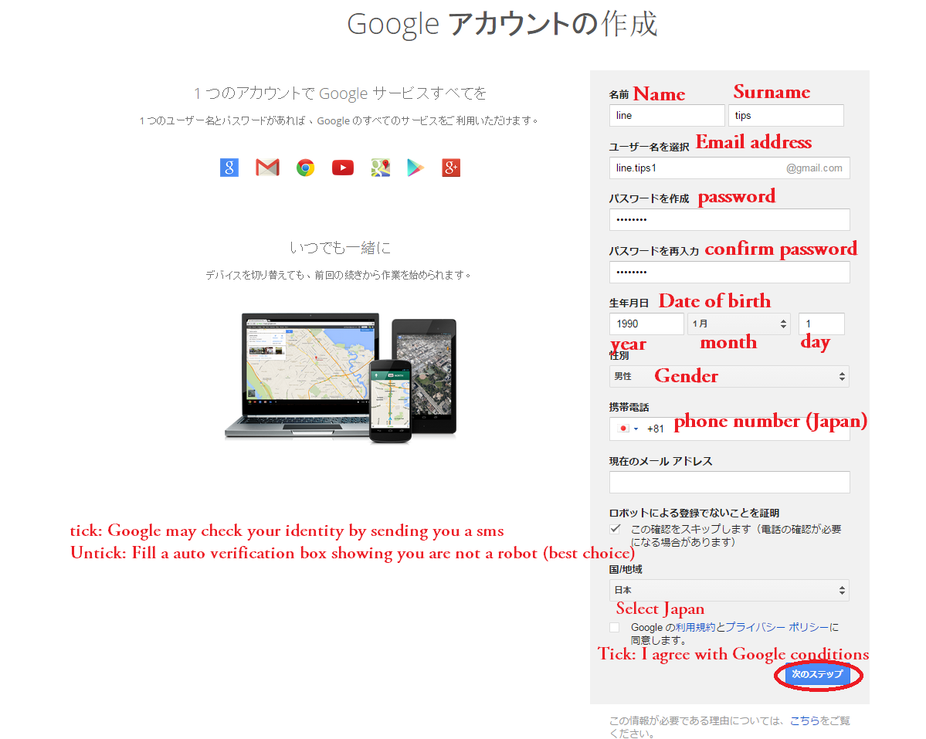This screenshot has width=926, height=739.
Task: Select the current email address field 現在のメール アドレス
Action: tap(729, 482)
